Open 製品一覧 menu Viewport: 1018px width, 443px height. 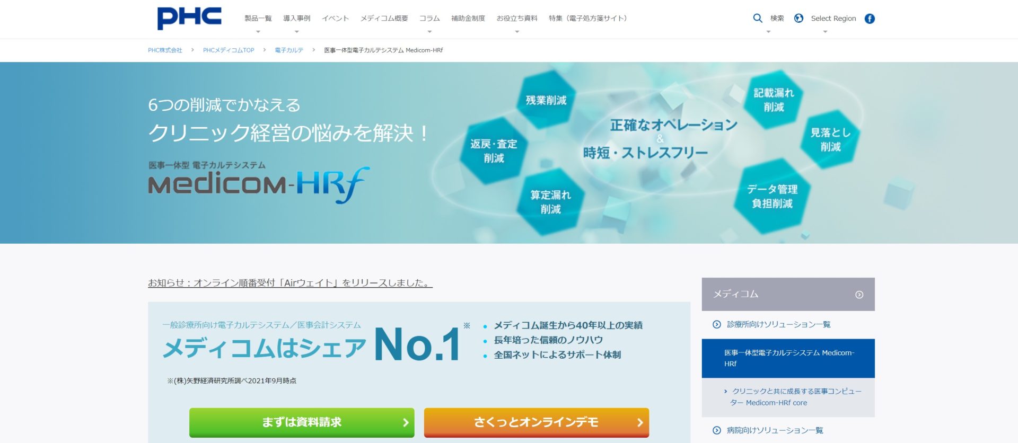(258, 18)
